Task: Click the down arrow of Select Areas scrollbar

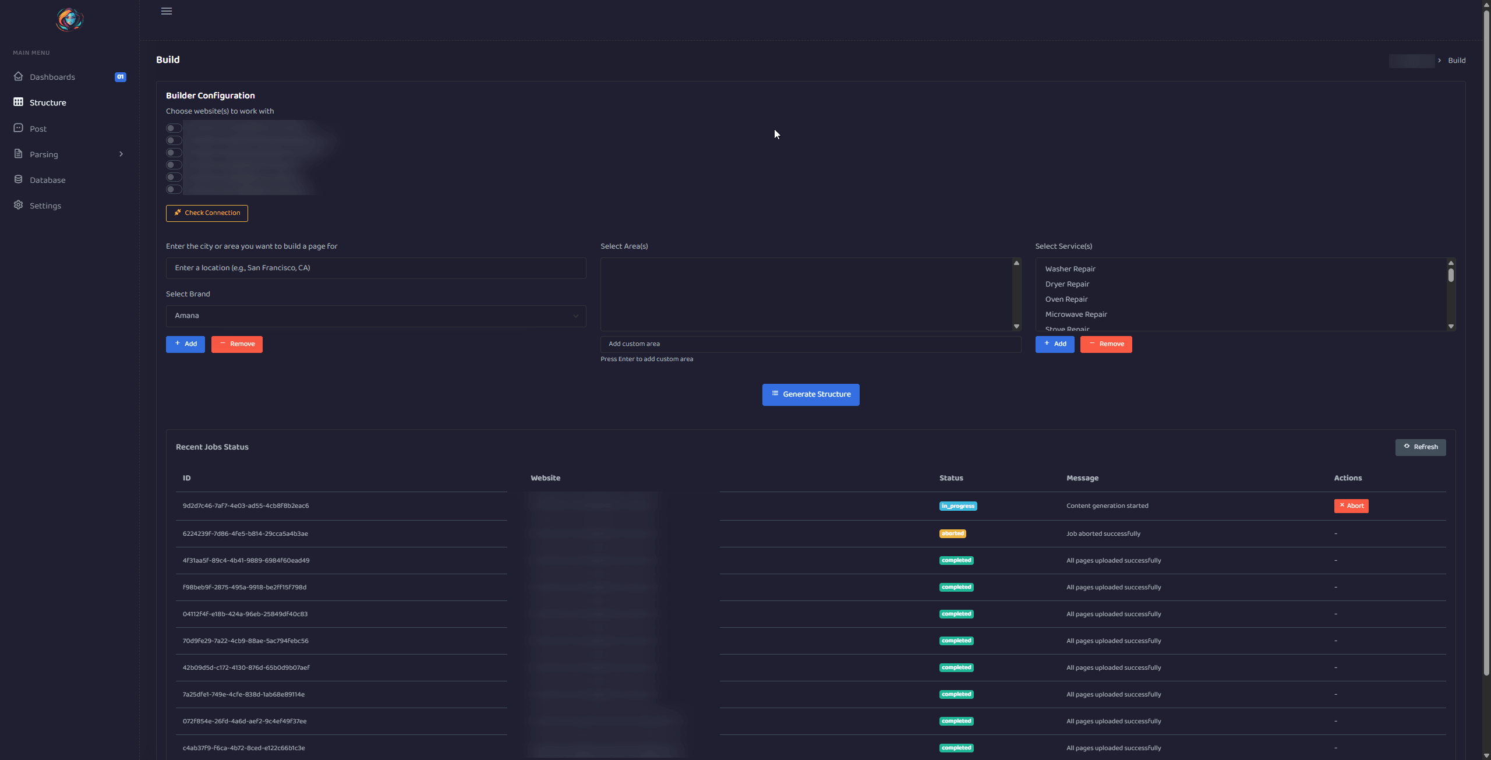Action: point(1016,326)
